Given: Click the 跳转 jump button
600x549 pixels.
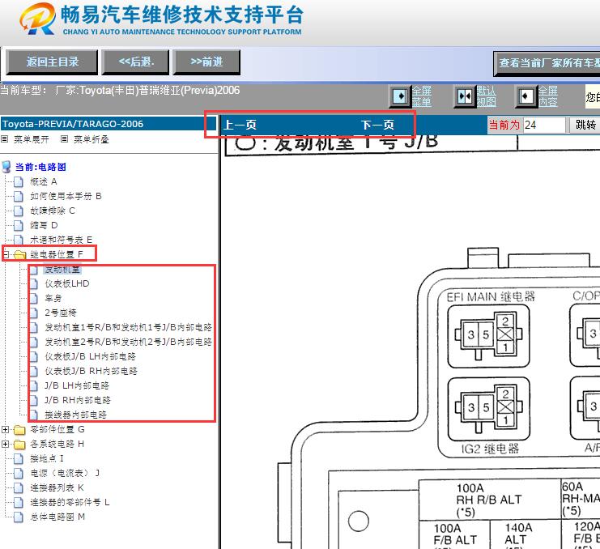Looking at the screenshot, I should pos(585,125).
